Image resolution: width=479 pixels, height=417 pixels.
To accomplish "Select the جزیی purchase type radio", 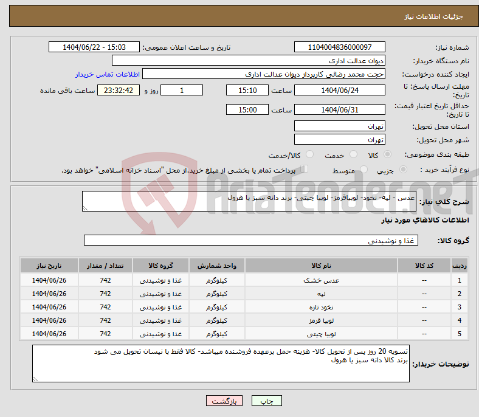I will 407,170.
